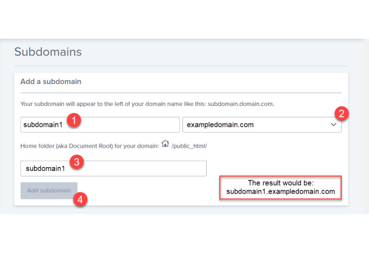369x253 pixels.
Task: Click the red number 3 marker
Action: (76, 162)
